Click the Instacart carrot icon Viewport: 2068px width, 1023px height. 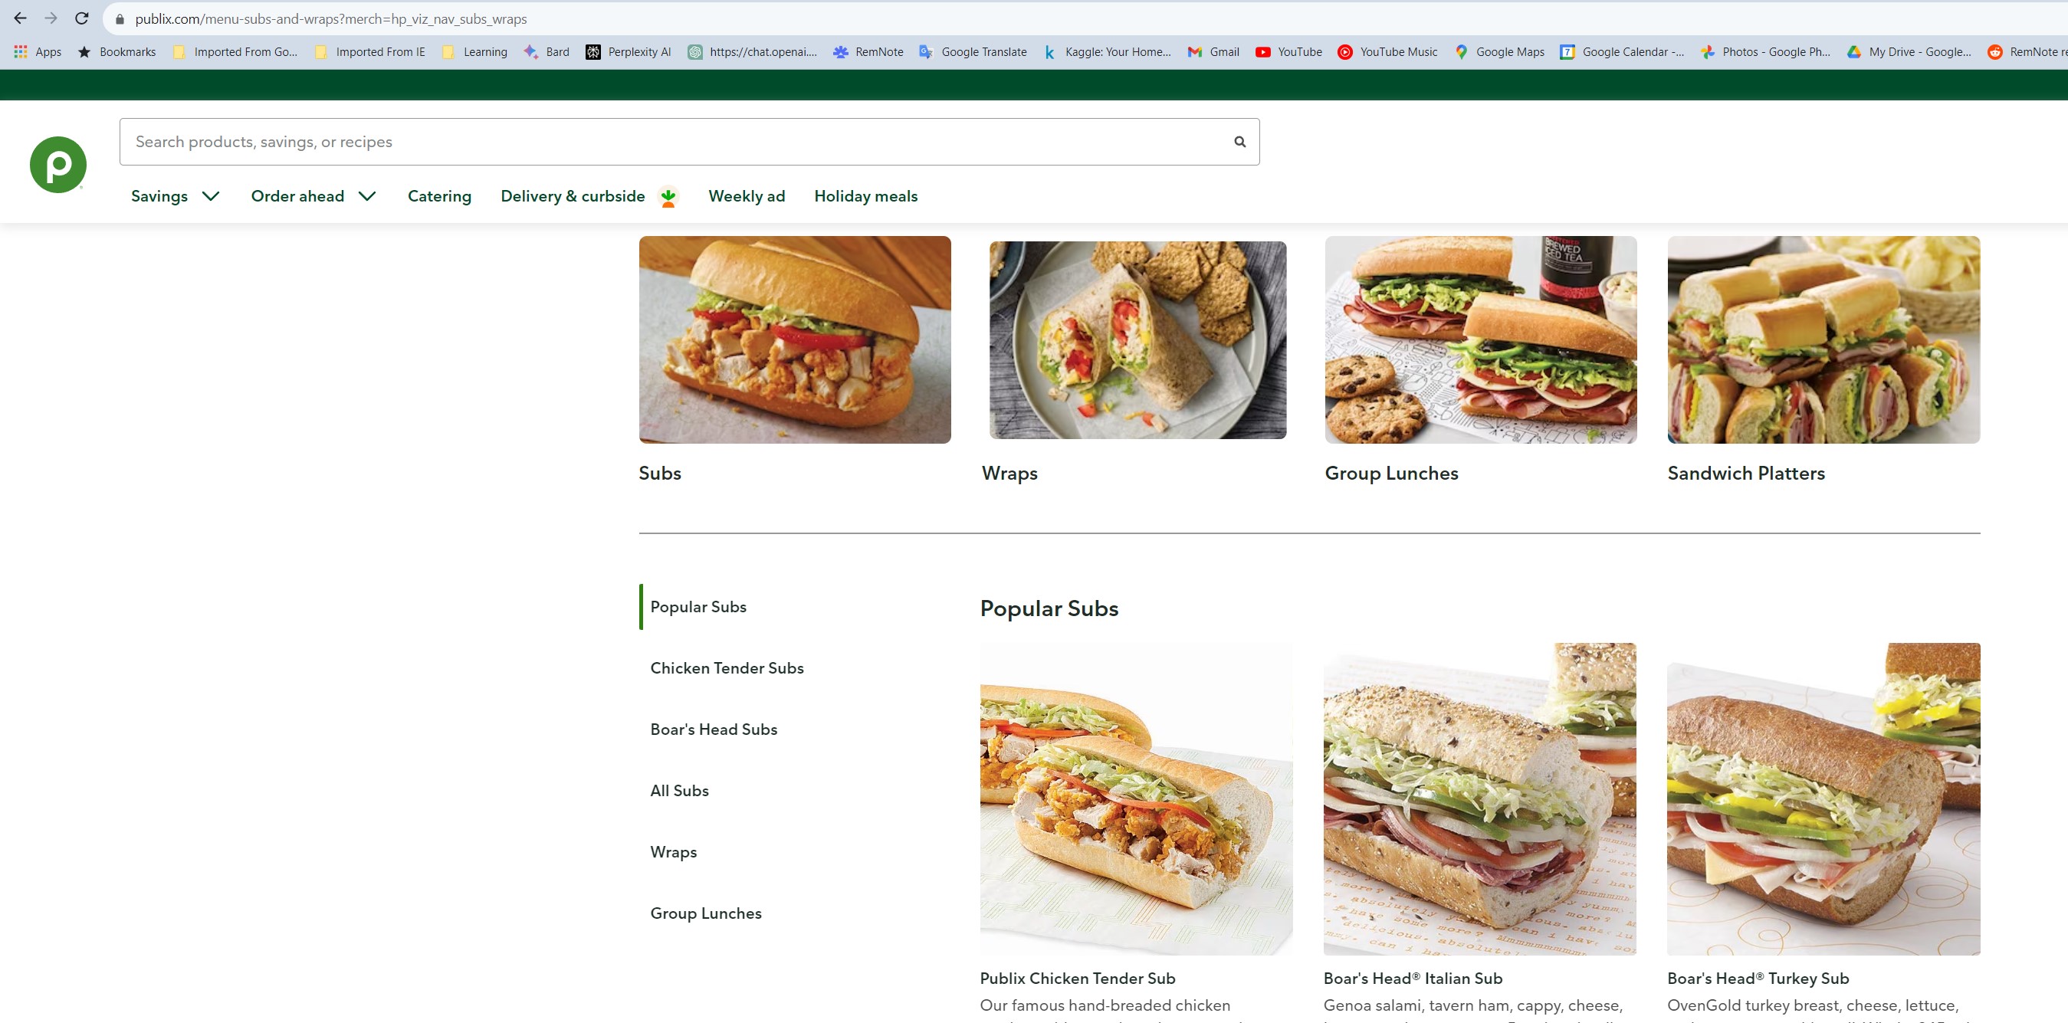point(668,197)
